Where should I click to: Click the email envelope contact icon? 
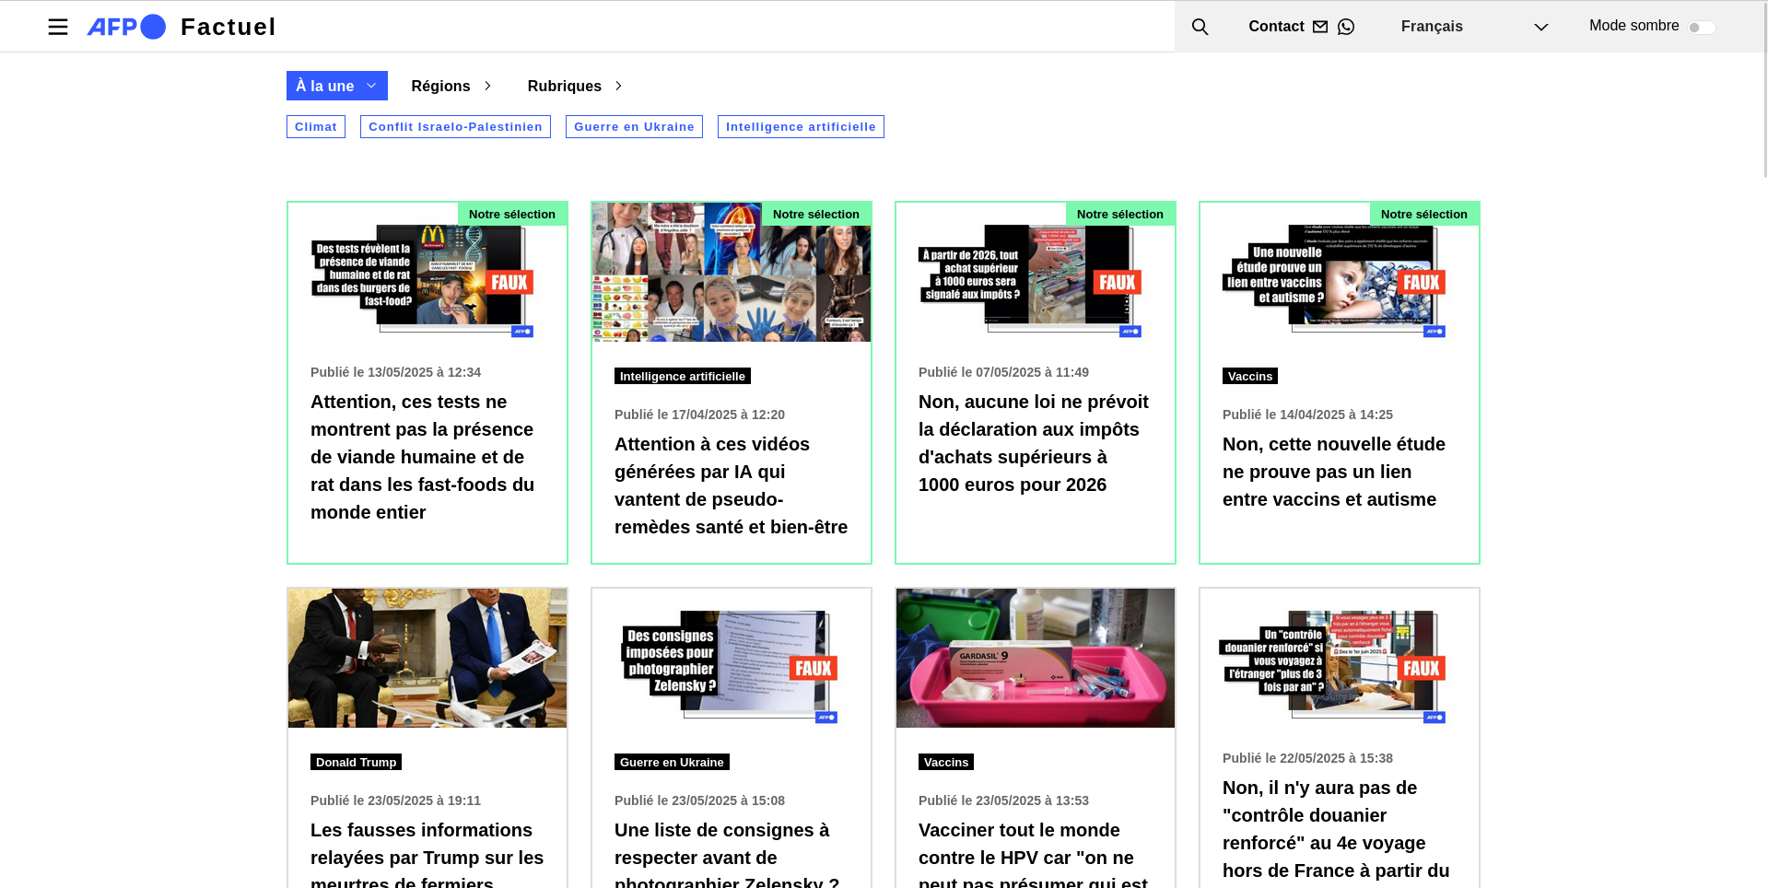[1320, 27]
